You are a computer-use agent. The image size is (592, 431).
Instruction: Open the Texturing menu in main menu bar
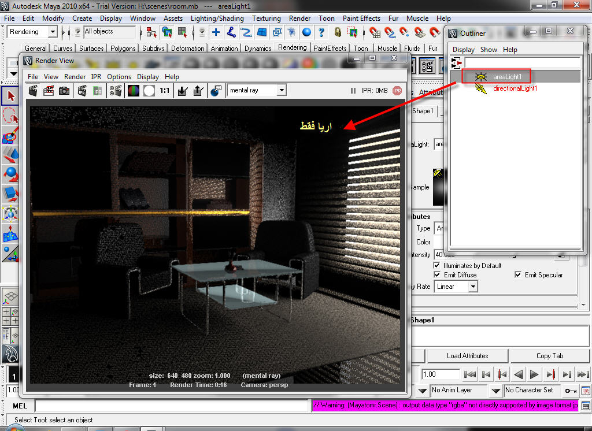coord(266,18)
